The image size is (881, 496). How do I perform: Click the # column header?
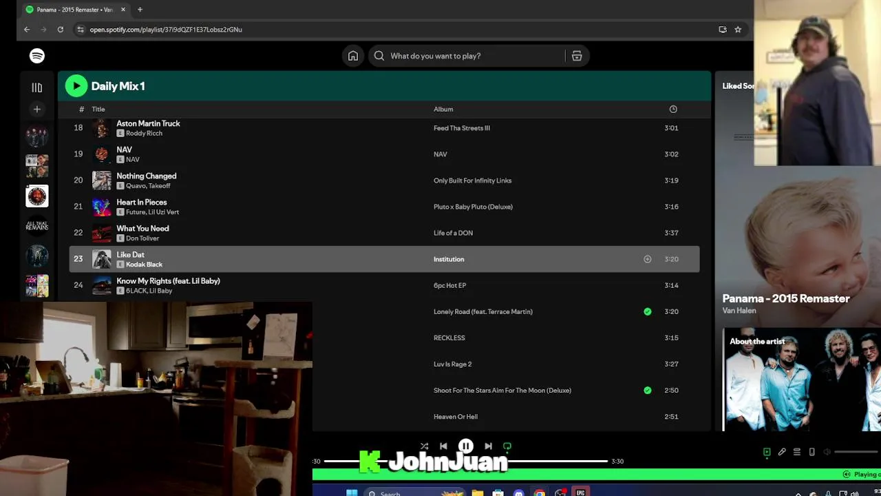point(81,109)
